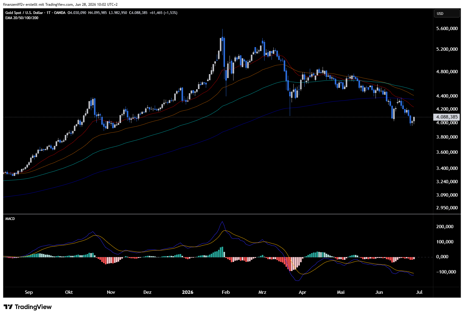Click the 4.000,000 price axis label

(x=447, y=123)
